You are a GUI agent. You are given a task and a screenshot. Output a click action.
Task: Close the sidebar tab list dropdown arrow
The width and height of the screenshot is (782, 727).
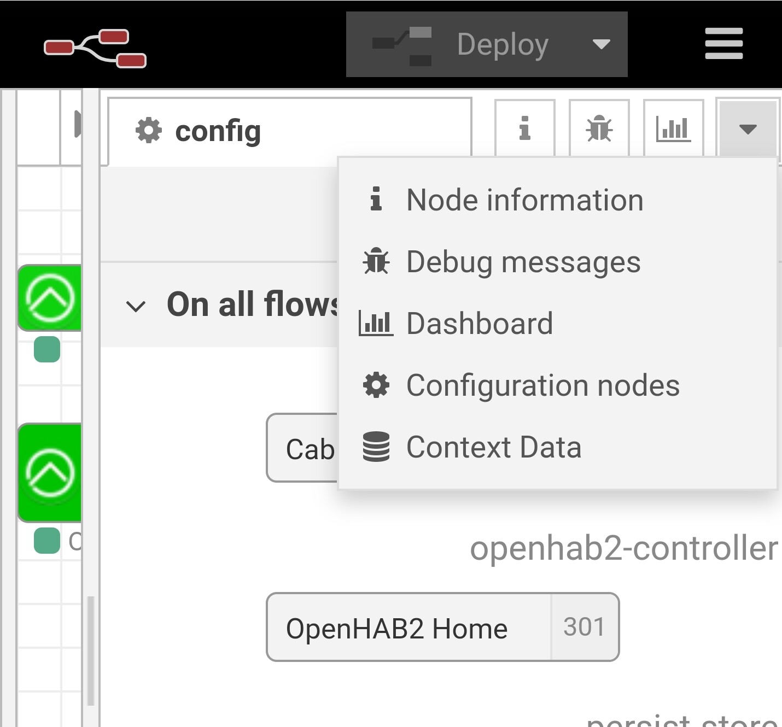click(748, 129)
